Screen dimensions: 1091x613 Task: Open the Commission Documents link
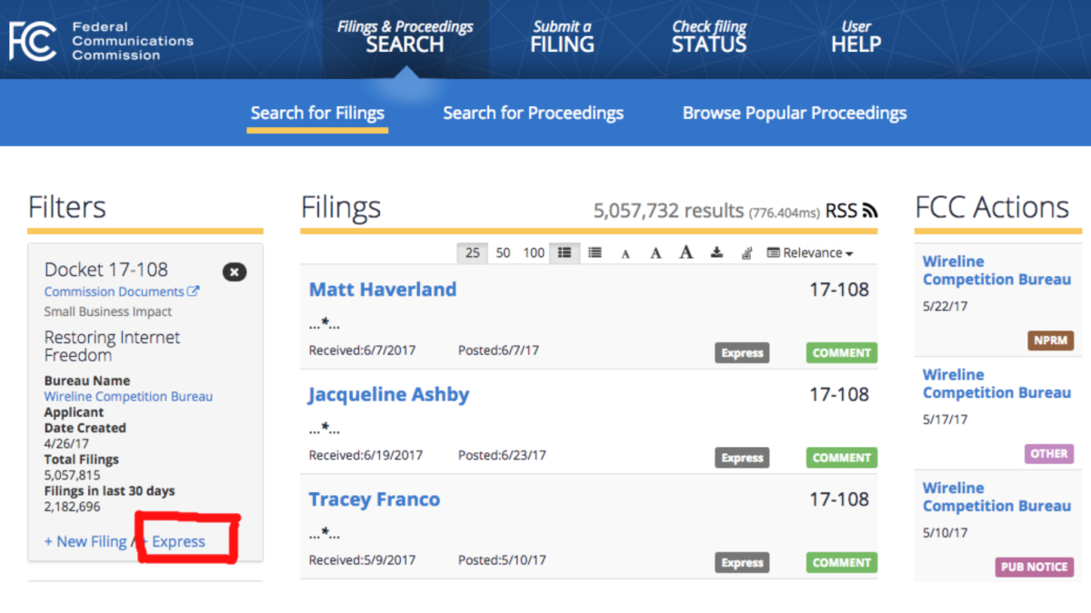(121, 292)
